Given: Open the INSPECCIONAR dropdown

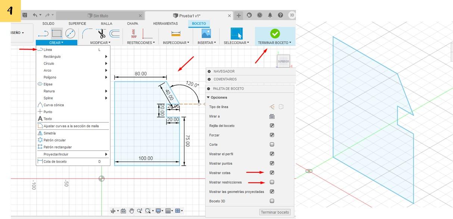Looking at the screenshot, I should pyautogui.click(x=176, y=43).
